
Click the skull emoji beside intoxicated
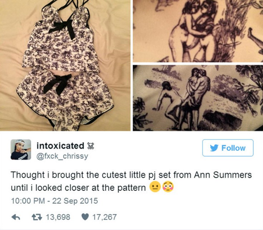pyautogui.click(x=91, y=146)
